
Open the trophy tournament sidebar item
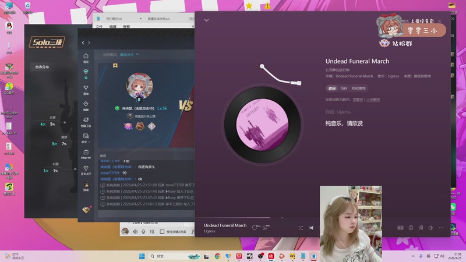tap(86, 90)
